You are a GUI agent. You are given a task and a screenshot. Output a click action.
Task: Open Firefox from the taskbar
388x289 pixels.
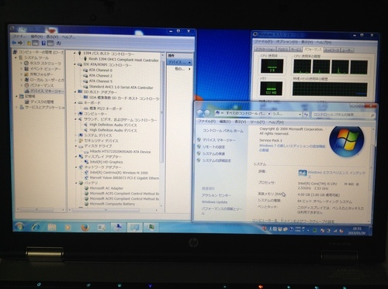(x=85, y=227)
